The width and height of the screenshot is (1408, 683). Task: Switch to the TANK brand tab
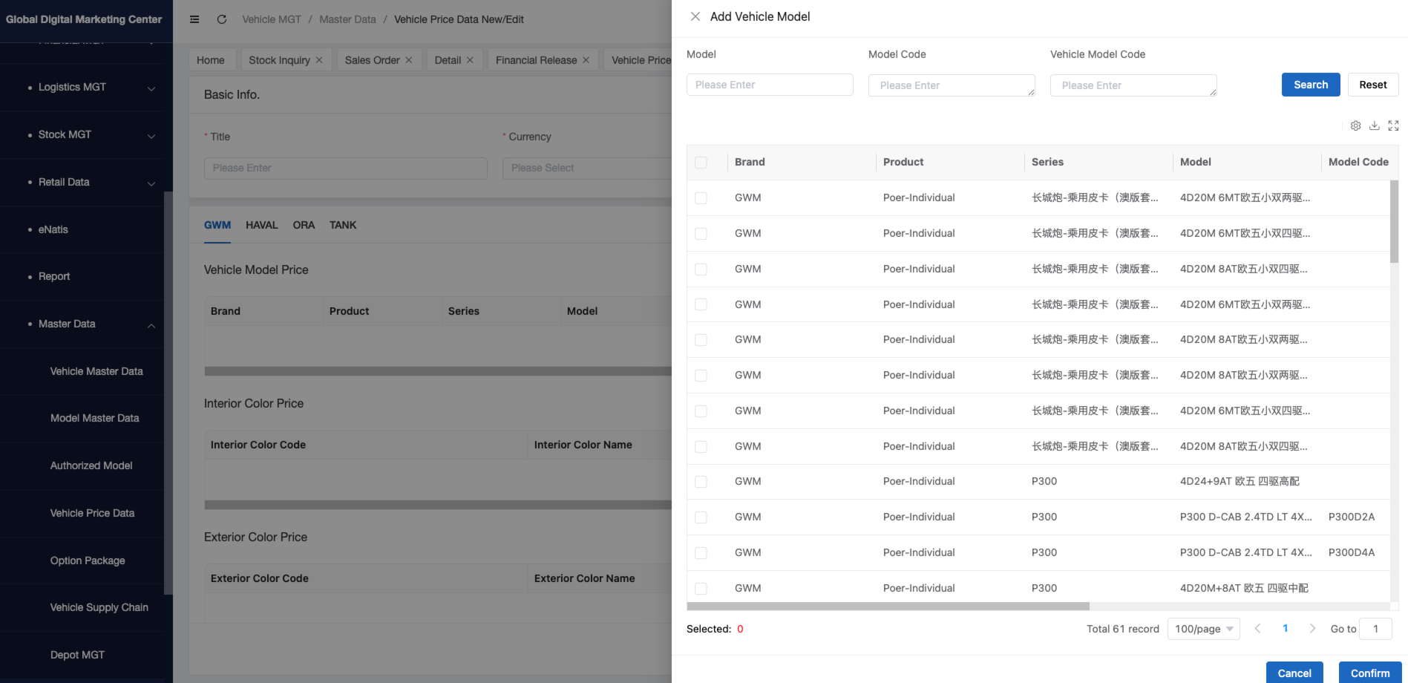pos(343,225)
